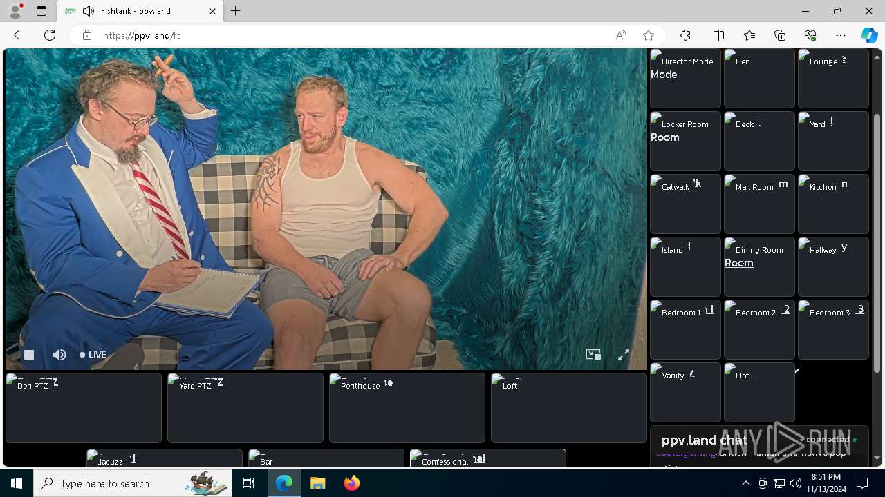Image resolution: width=885 pixels, height=497 pixels.
Task: Open the Flat camera feed
Action: [x=759, y=392]
